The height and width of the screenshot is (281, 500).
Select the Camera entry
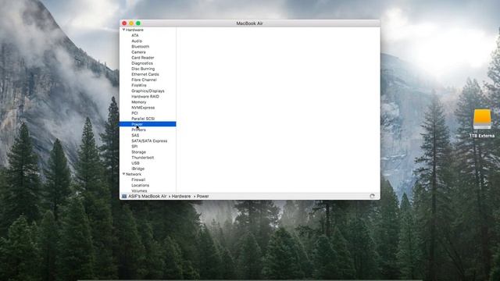point(138,52)
